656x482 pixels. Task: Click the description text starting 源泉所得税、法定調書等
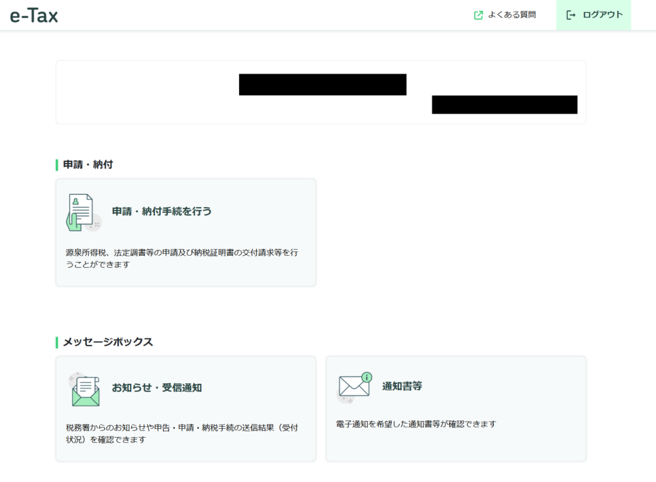click(181, 258)
